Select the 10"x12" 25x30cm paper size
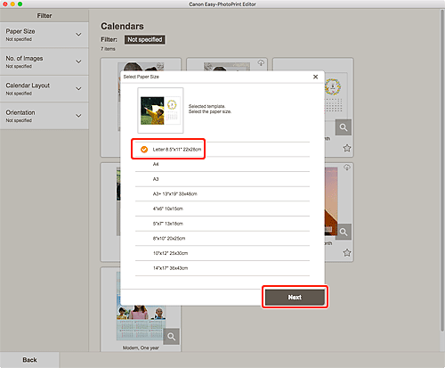The image size is (445, 368). point(222,253)
